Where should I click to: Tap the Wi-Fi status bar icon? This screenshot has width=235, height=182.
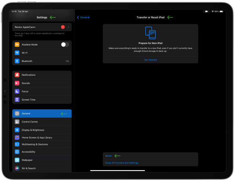click(212, 11)
